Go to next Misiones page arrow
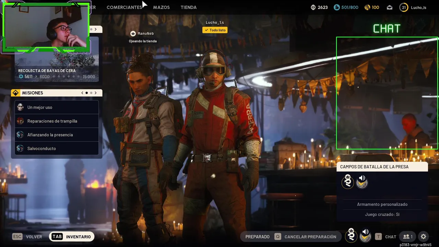Image resolution: width=439 pixels, height=247 pixels. click(x=96, y=93)
